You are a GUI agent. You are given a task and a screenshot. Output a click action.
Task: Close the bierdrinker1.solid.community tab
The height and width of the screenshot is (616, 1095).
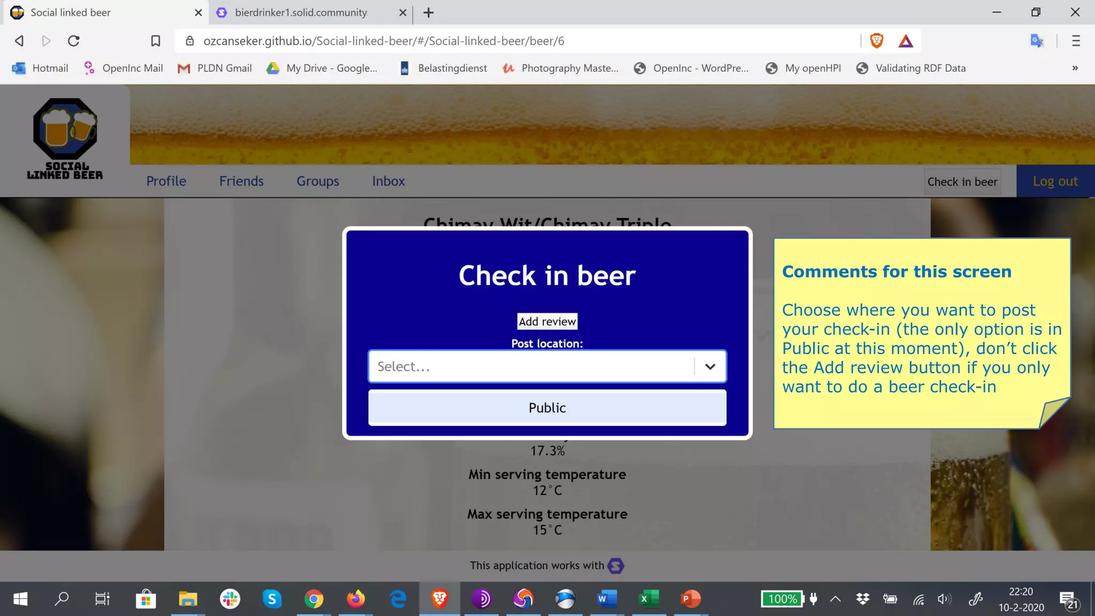coord(403,12)
